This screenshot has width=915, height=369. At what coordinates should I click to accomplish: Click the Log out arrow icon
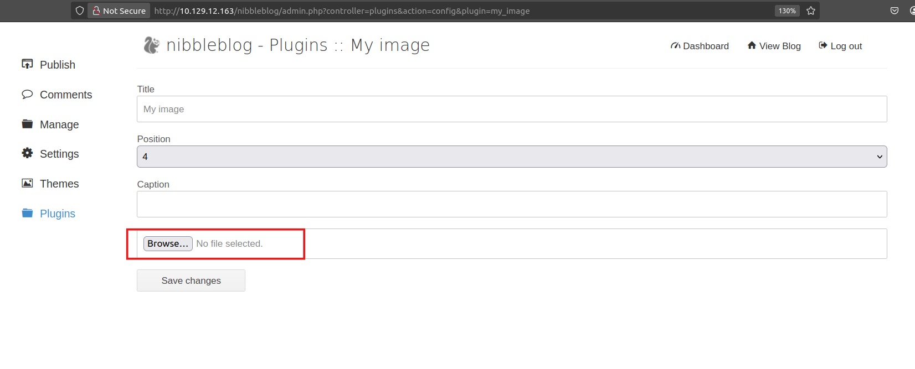[x=823, y=45]
